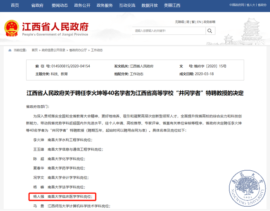Visit 中国政府网 link
Screen dimensions: 270x211
[237, 5]
